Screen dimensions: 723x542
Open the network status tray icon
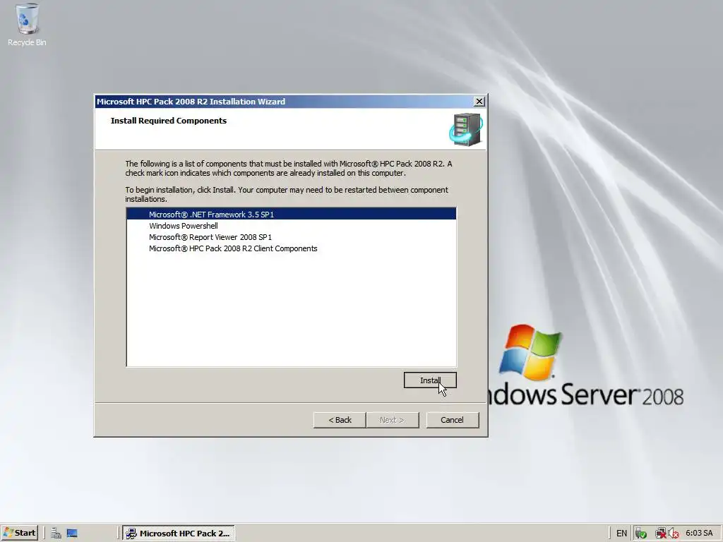point(661,534)
